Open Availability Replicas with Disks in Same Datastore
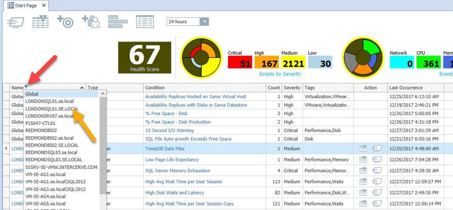Viewport: 453px width, 210px height. pos(196,105)
